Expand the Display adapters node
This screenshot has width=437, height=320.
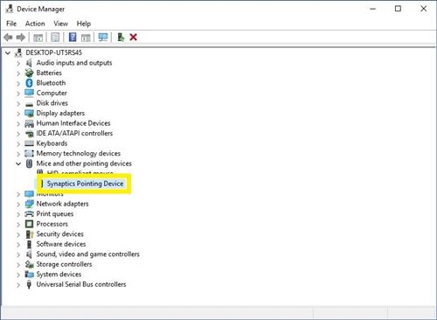(18, 114)
